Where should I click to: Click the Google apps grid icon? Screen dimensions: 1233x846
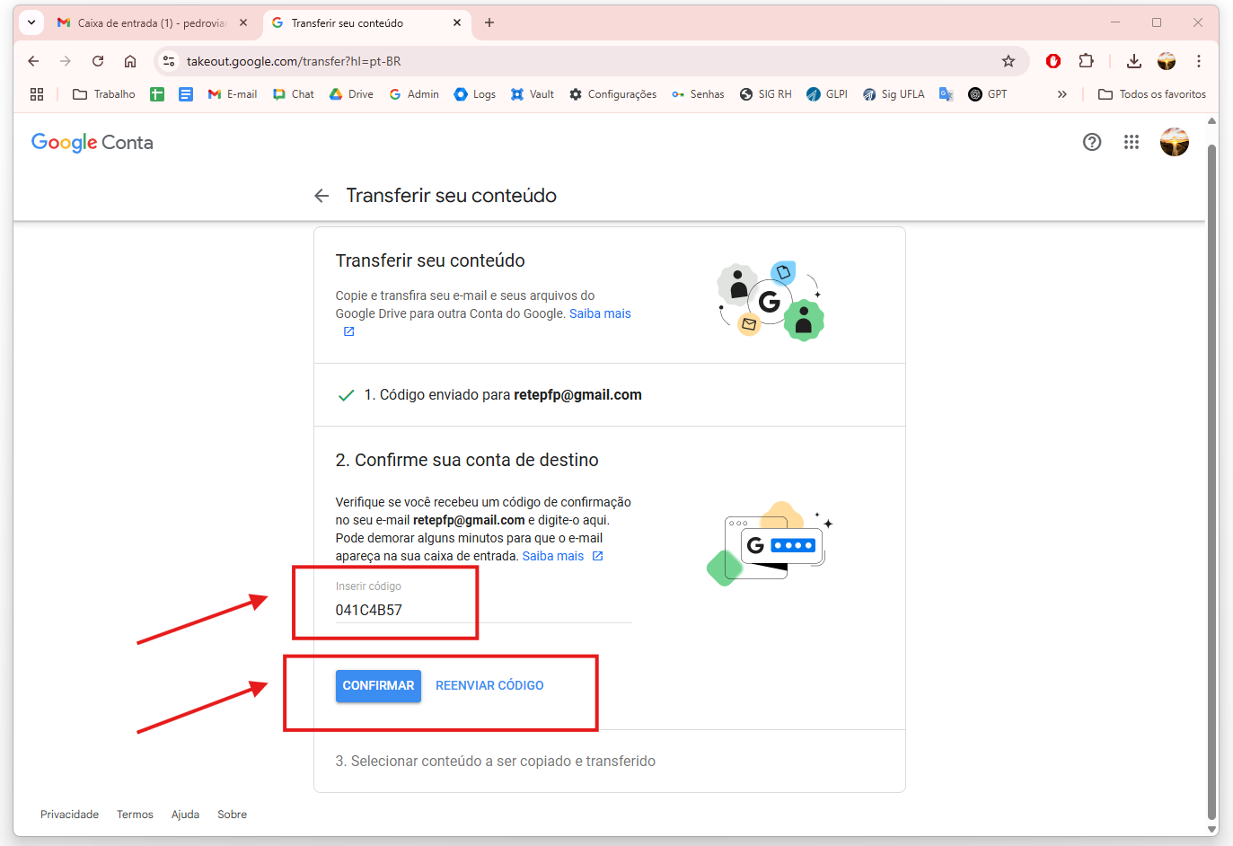click(1131, 142)
